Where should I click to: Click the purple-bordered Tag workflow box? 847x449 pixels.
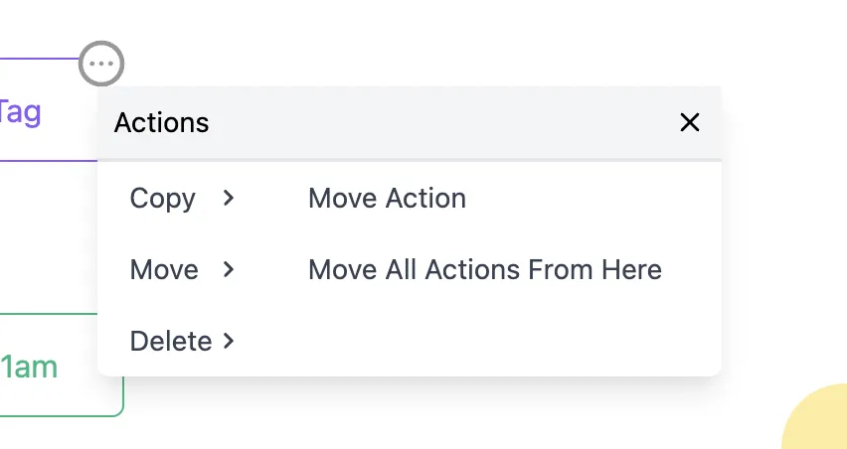[x=49, y=109]
